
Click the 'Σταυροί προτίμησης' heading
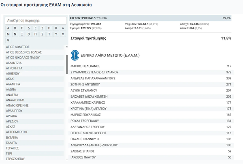[x=88, y=38]
